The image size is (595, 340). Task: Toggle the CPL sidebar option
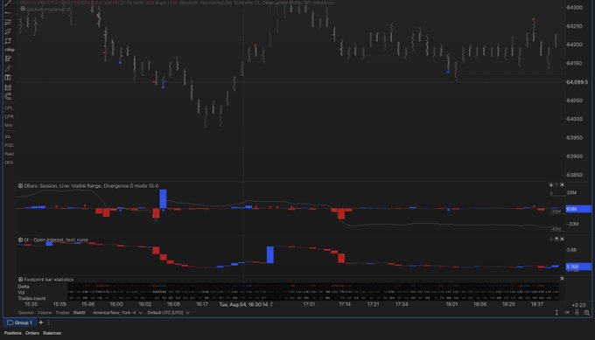click(x=9, y=108)
